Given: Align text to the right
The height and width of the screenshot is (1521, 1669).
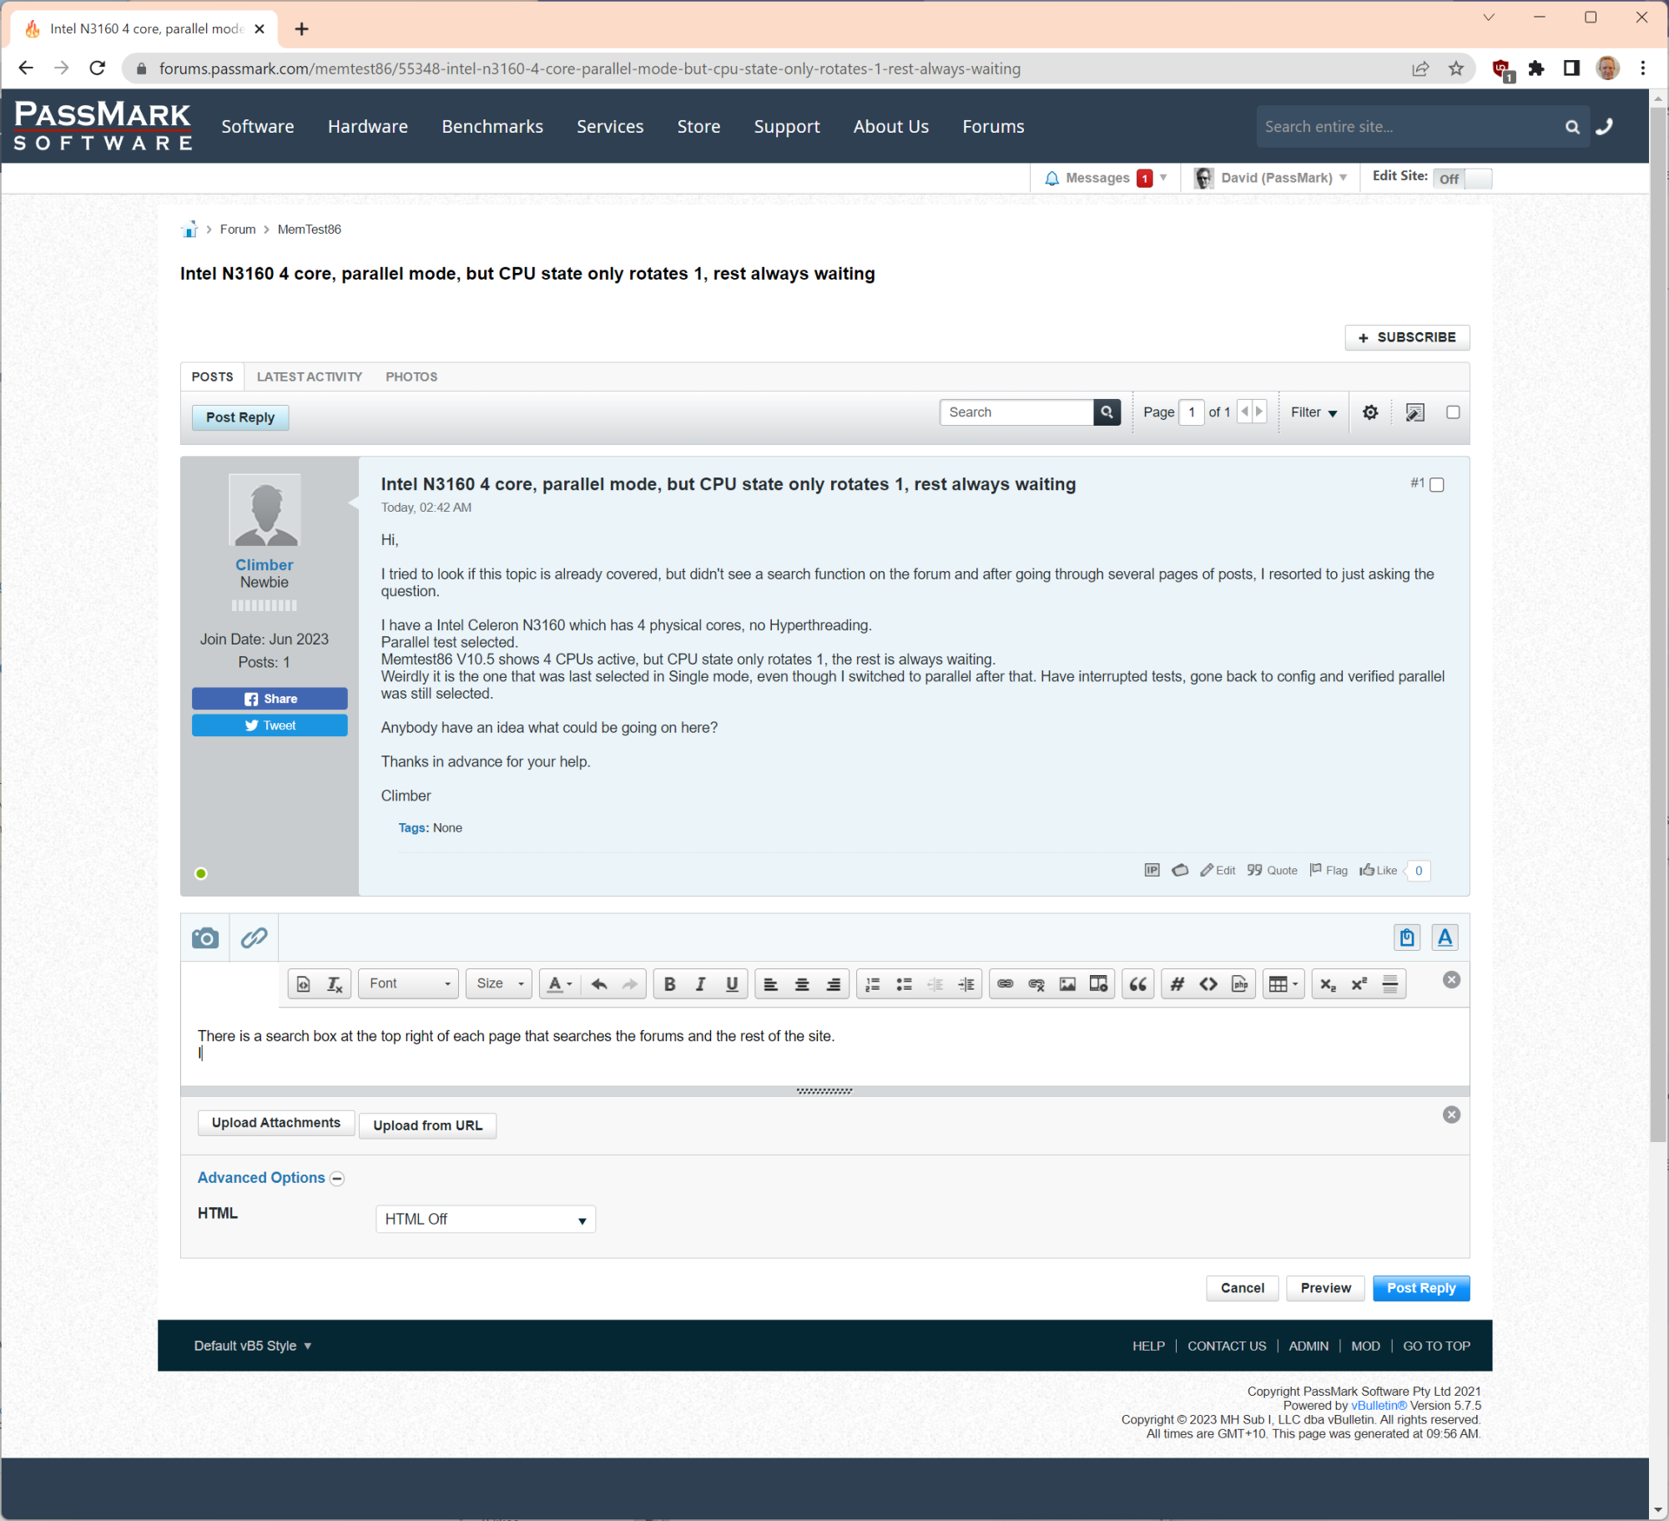Looking at the screenshot, I should (x=833, y=984).
